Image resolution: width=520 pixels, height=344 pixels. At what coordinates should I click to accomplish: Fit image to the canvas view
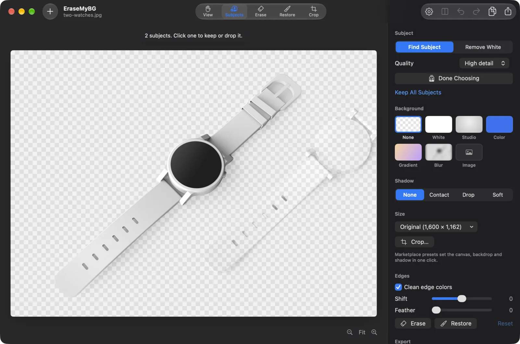click(x=362, y=332)
